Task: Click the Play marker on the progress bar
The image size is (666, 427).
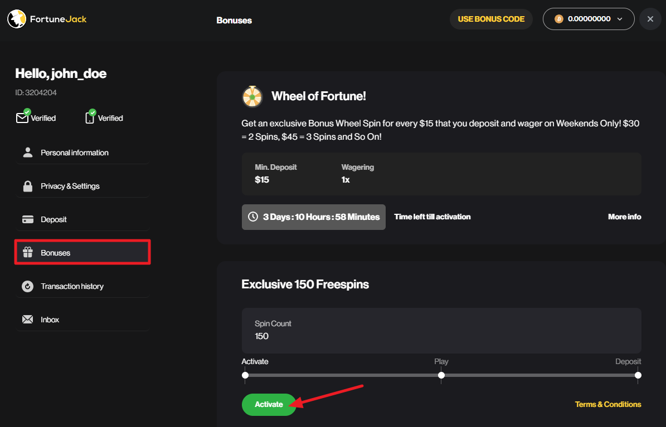Action: pos(441,375)
